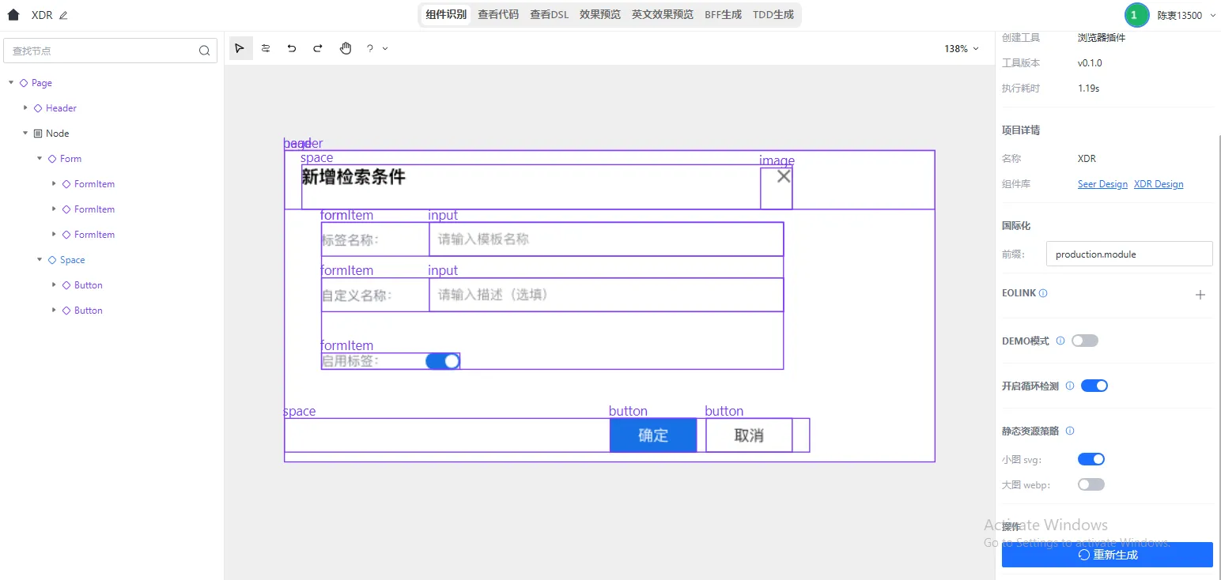
Task: Switch to 查看代码 tab
Action: point(498,14)
